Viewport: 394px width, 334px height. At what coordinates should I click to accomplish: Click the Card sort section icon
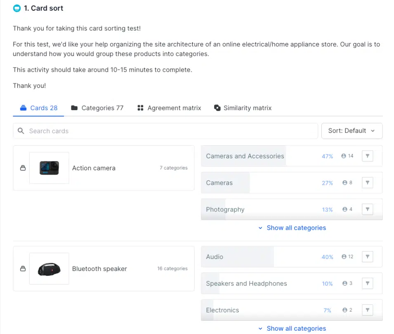[17, 8]
